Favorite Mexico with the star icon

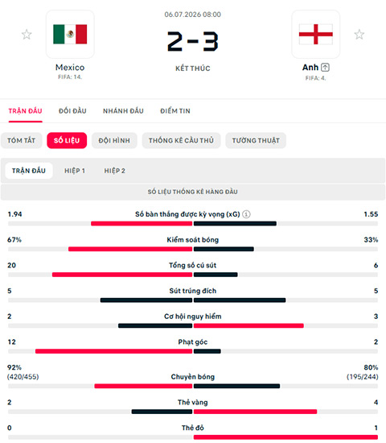(27, 35)
